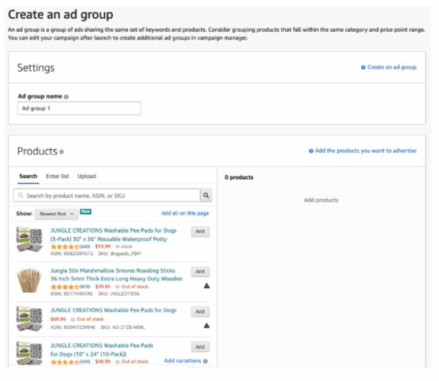Click the "SKU: JNGLESTIX36" text
The width and height of the screenshot is (439, 381).
pyautogui.click(x=119, y=294)
